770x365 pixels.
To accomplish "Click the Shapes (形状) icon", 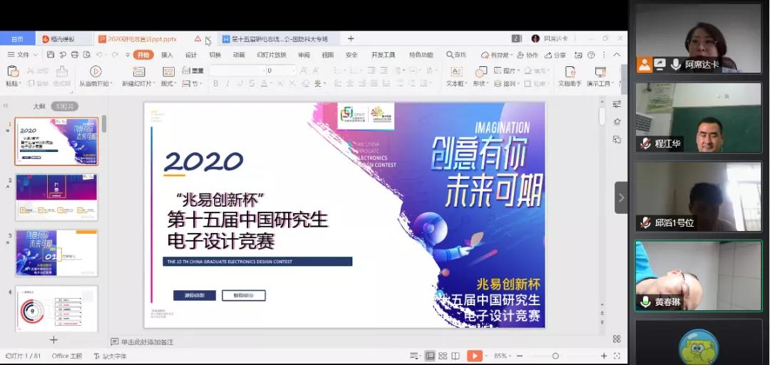I will tap(481, 72).
